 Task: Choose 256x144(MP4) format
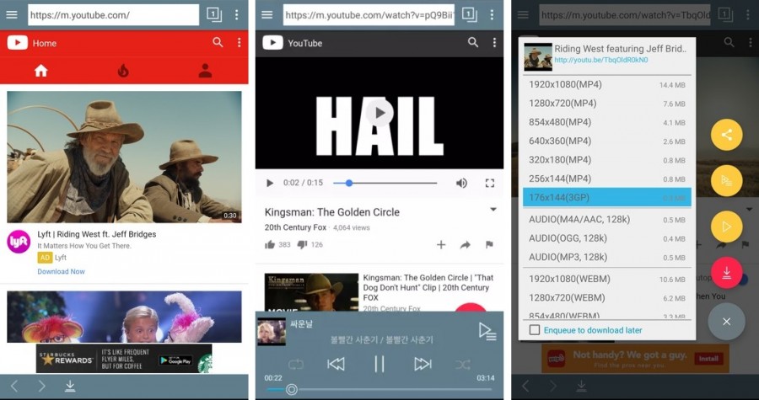click(x=607, y=179)
